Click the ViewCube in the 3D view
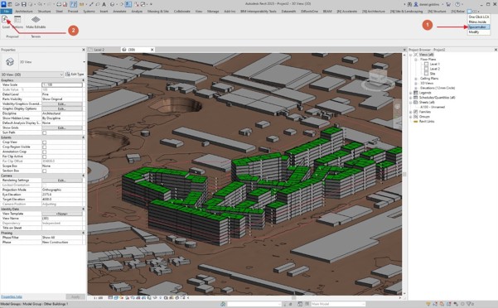 click(x=378, y=78)
